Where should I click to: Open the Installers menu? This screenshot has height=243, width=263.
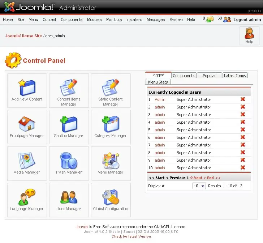(x=134, y=20)
